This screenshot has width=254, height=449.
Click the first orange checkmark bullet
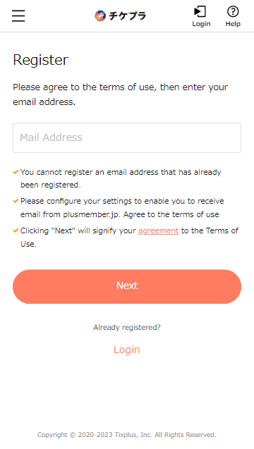(16, 172)
